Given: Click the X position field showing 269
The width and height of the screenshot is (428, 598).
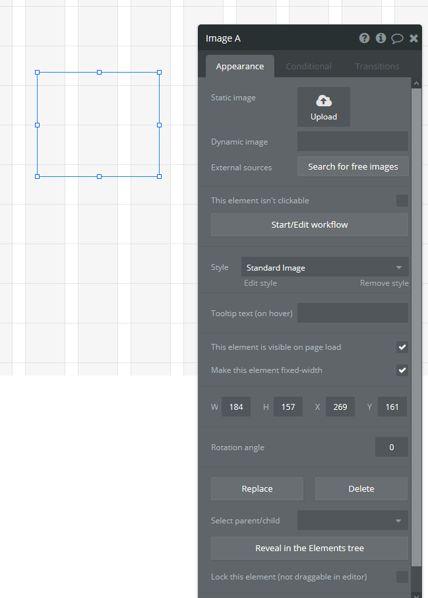Looking at the screenshot, I should [x=340, y=407].
